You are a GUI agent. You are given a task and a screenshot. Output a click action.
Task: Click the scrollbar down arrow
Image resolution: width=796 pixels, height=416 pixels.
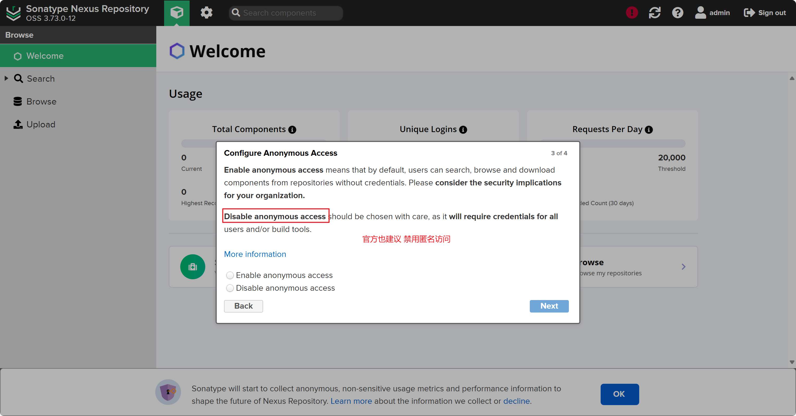[792, 362]
